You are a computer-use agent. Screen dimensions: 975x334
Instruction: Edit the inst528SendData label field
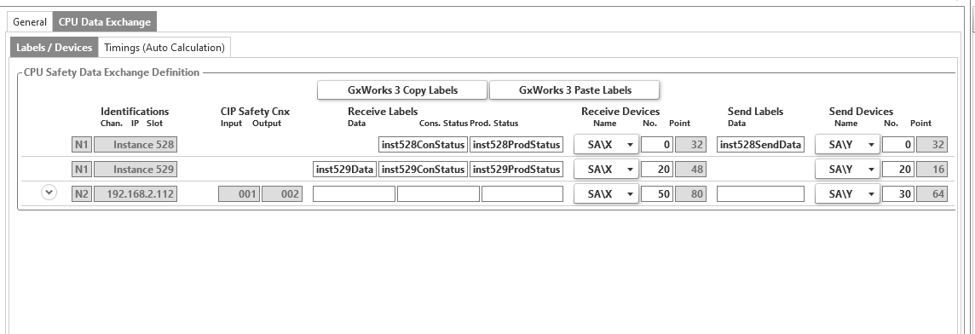[x=760, y=145]
